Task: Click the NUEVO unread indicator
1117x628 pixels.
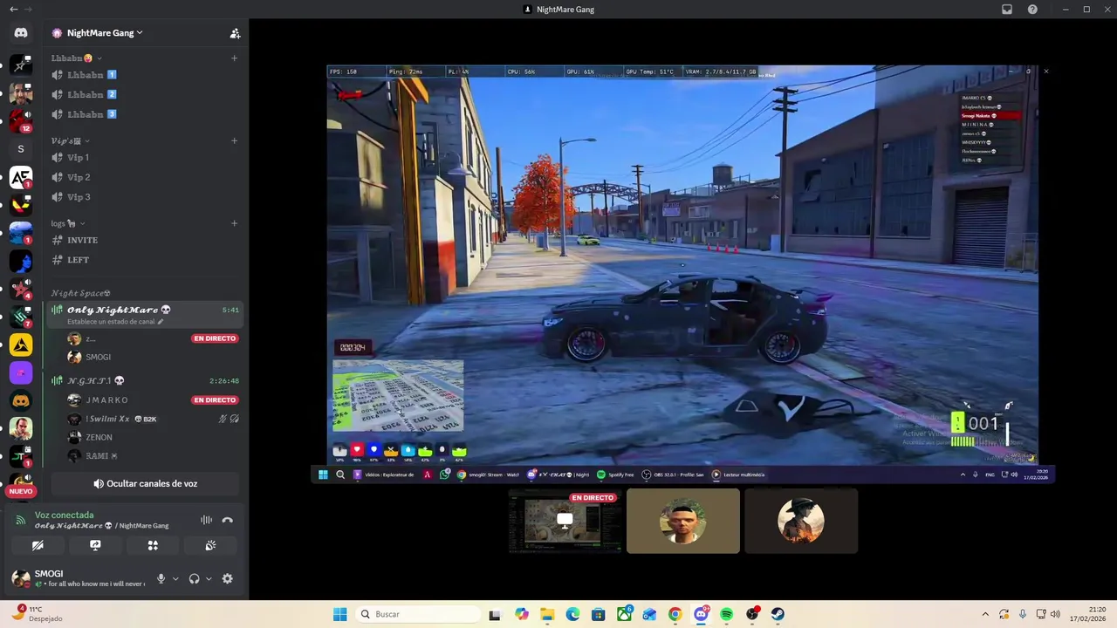Action: pos(21,492)
